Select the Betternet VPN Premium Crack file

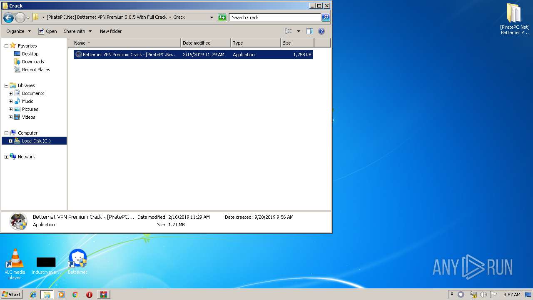click(193, 55)
